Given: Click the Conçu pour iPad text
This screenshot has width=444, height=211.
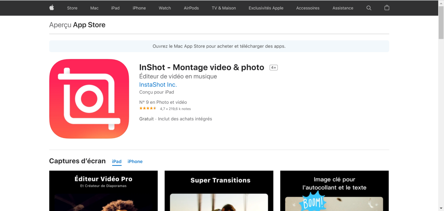Looking at the screenshot, I should coord(157,92).
